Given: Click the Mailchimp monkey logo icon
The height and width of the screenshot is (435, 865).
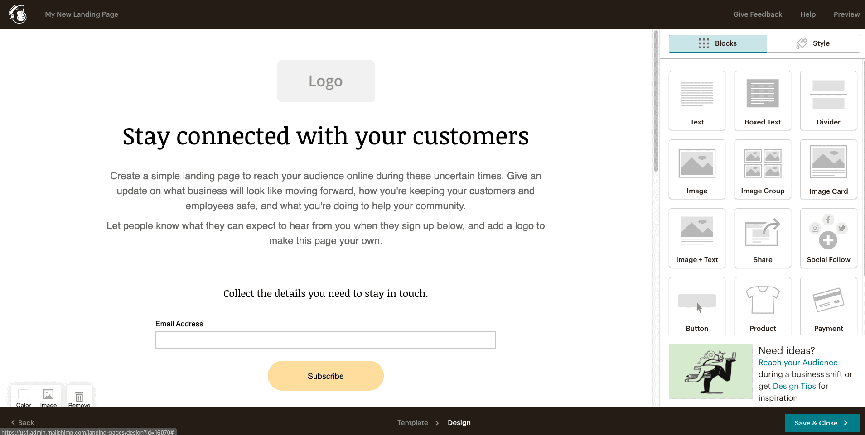Looking at the screenshot, I should point(18,14).
